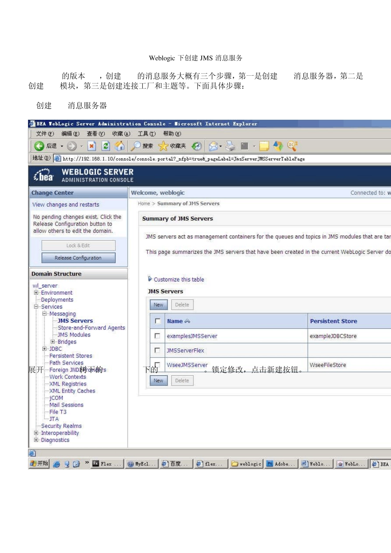Refresh the page with the green arrows icon
This screenshot has width=391, height=553.
pos(106,146)
